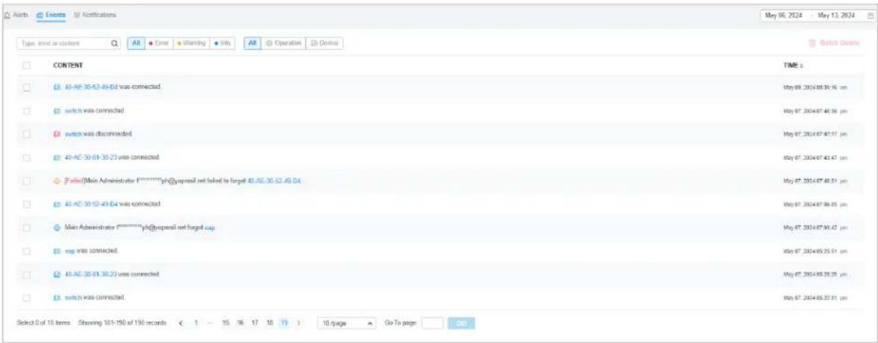Click device icon of eap was connected event

(x=57, y=251)
